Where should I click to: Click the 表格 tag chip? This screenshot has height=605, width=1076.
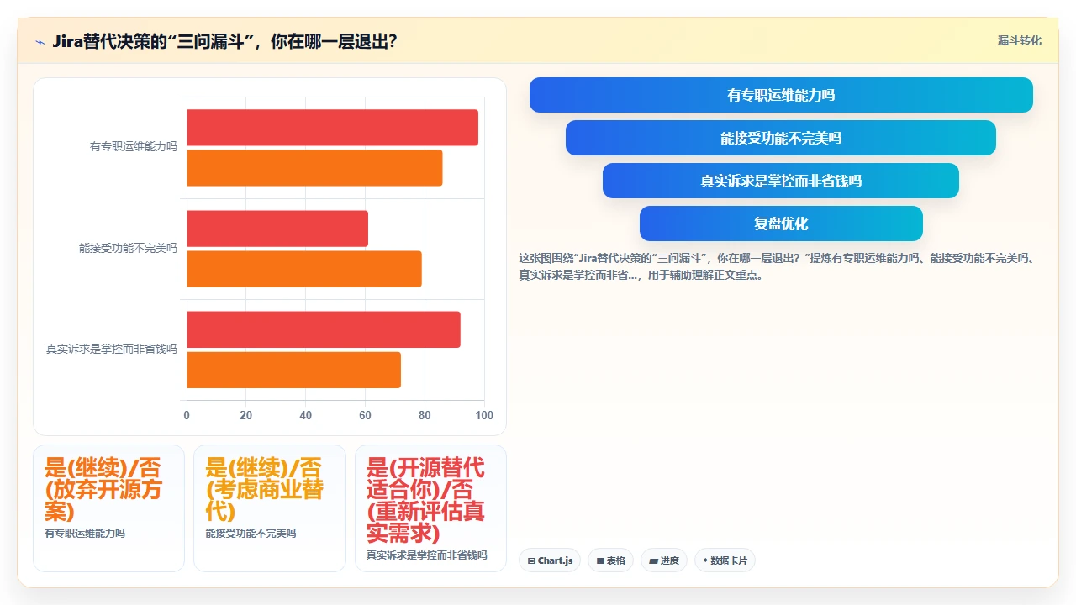click(x=610, y=560)
